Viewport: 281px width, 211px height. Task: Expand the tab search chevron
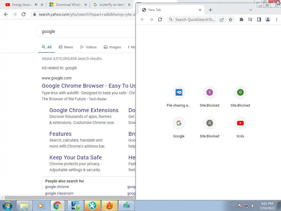pos(251,10)
